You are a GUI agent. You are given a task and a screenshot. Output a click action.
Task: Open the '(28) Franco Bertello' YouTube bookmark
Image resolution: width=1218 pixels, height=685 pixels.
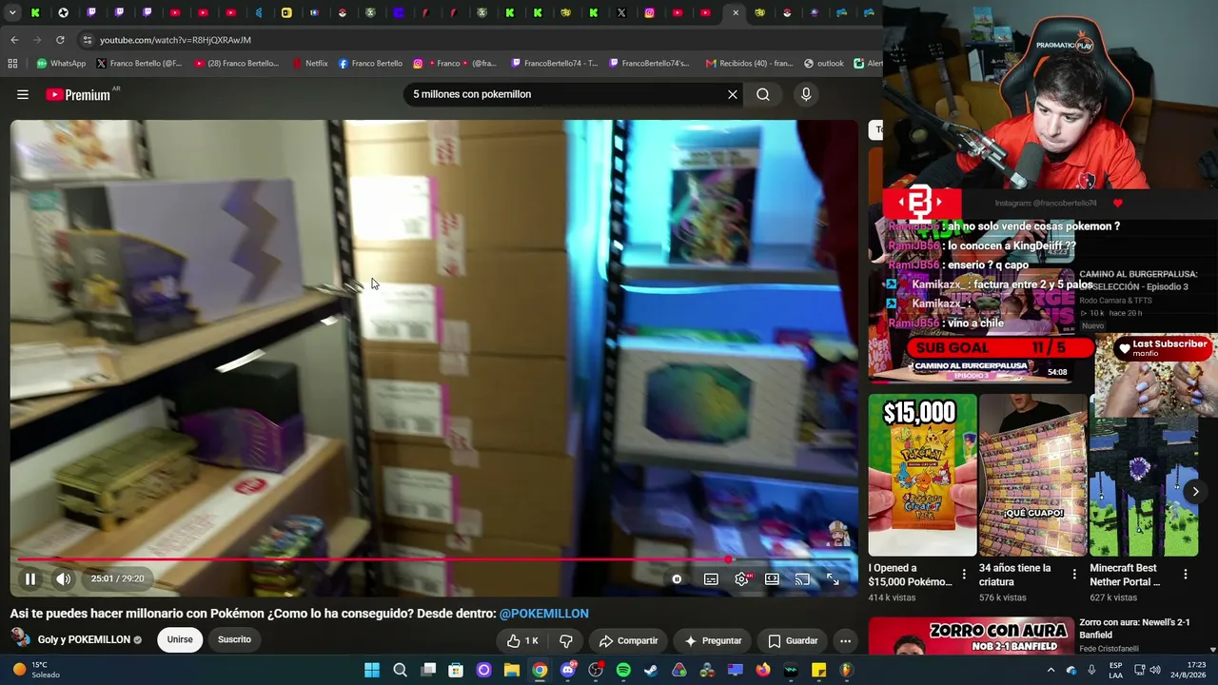click(236, 64)
